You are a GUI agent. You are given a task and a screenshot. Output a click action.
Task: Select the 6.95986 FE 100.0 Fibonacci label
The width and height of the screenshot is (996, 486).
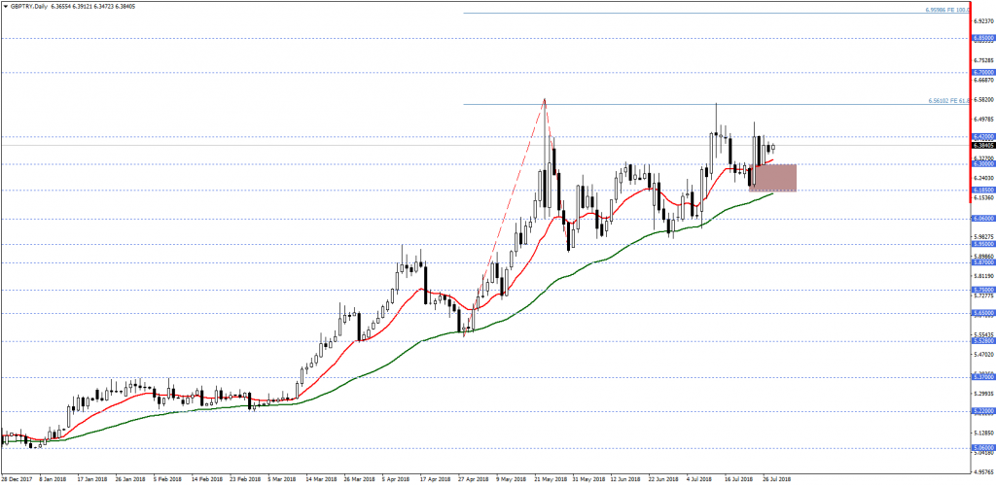(x=946, y=10)
